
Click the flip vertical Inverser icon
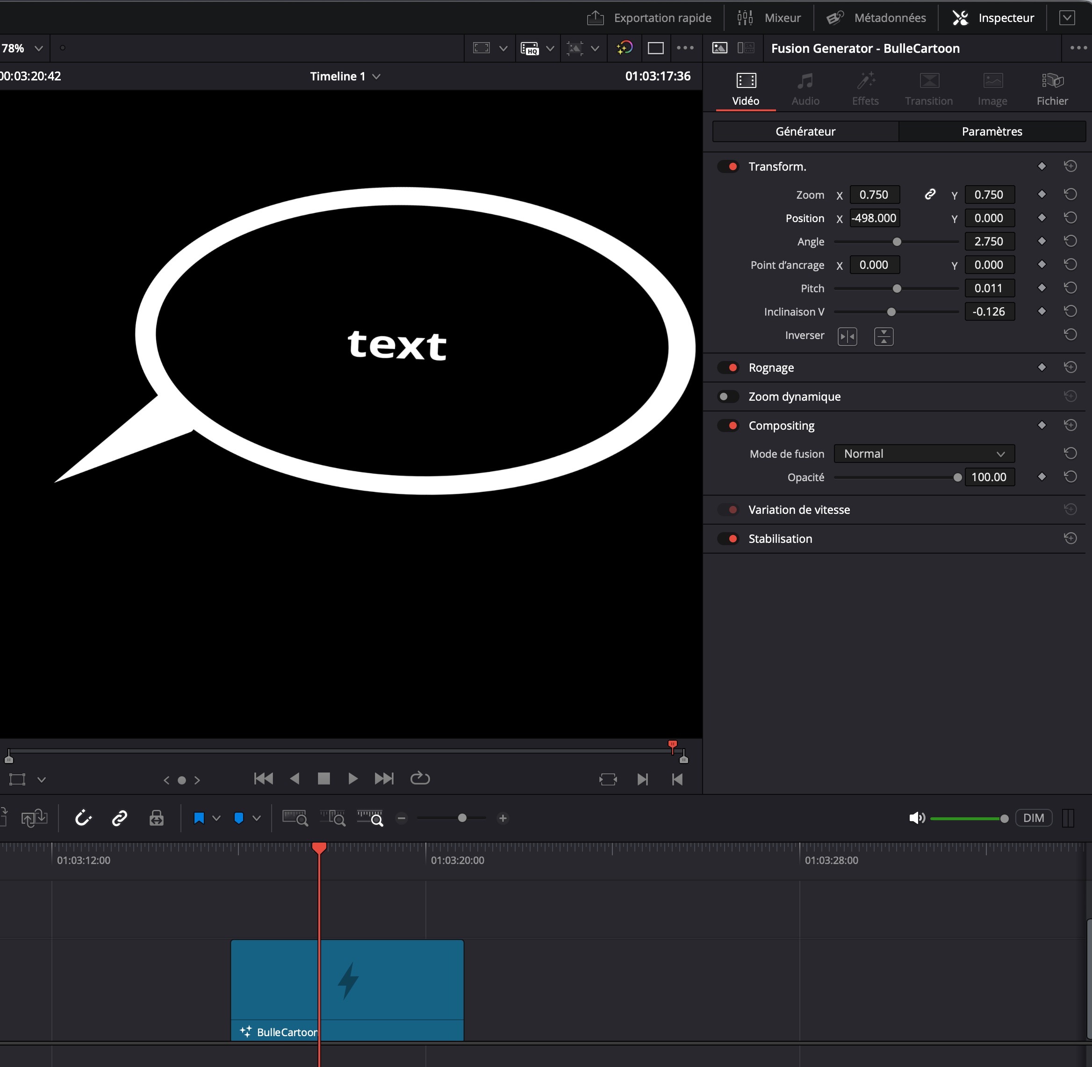click(884, 336)
